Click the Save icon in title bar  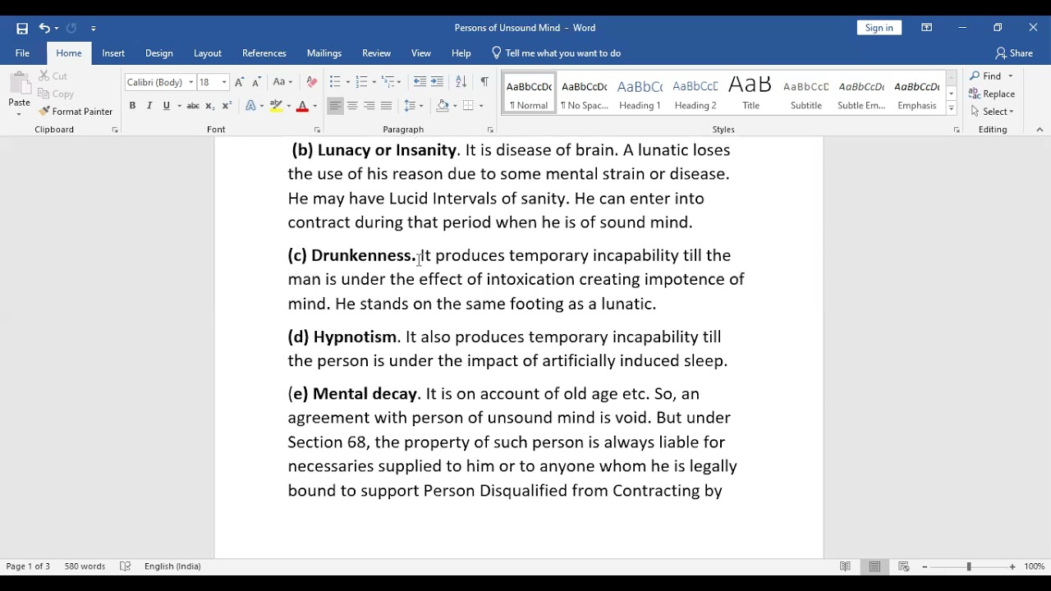22,28
